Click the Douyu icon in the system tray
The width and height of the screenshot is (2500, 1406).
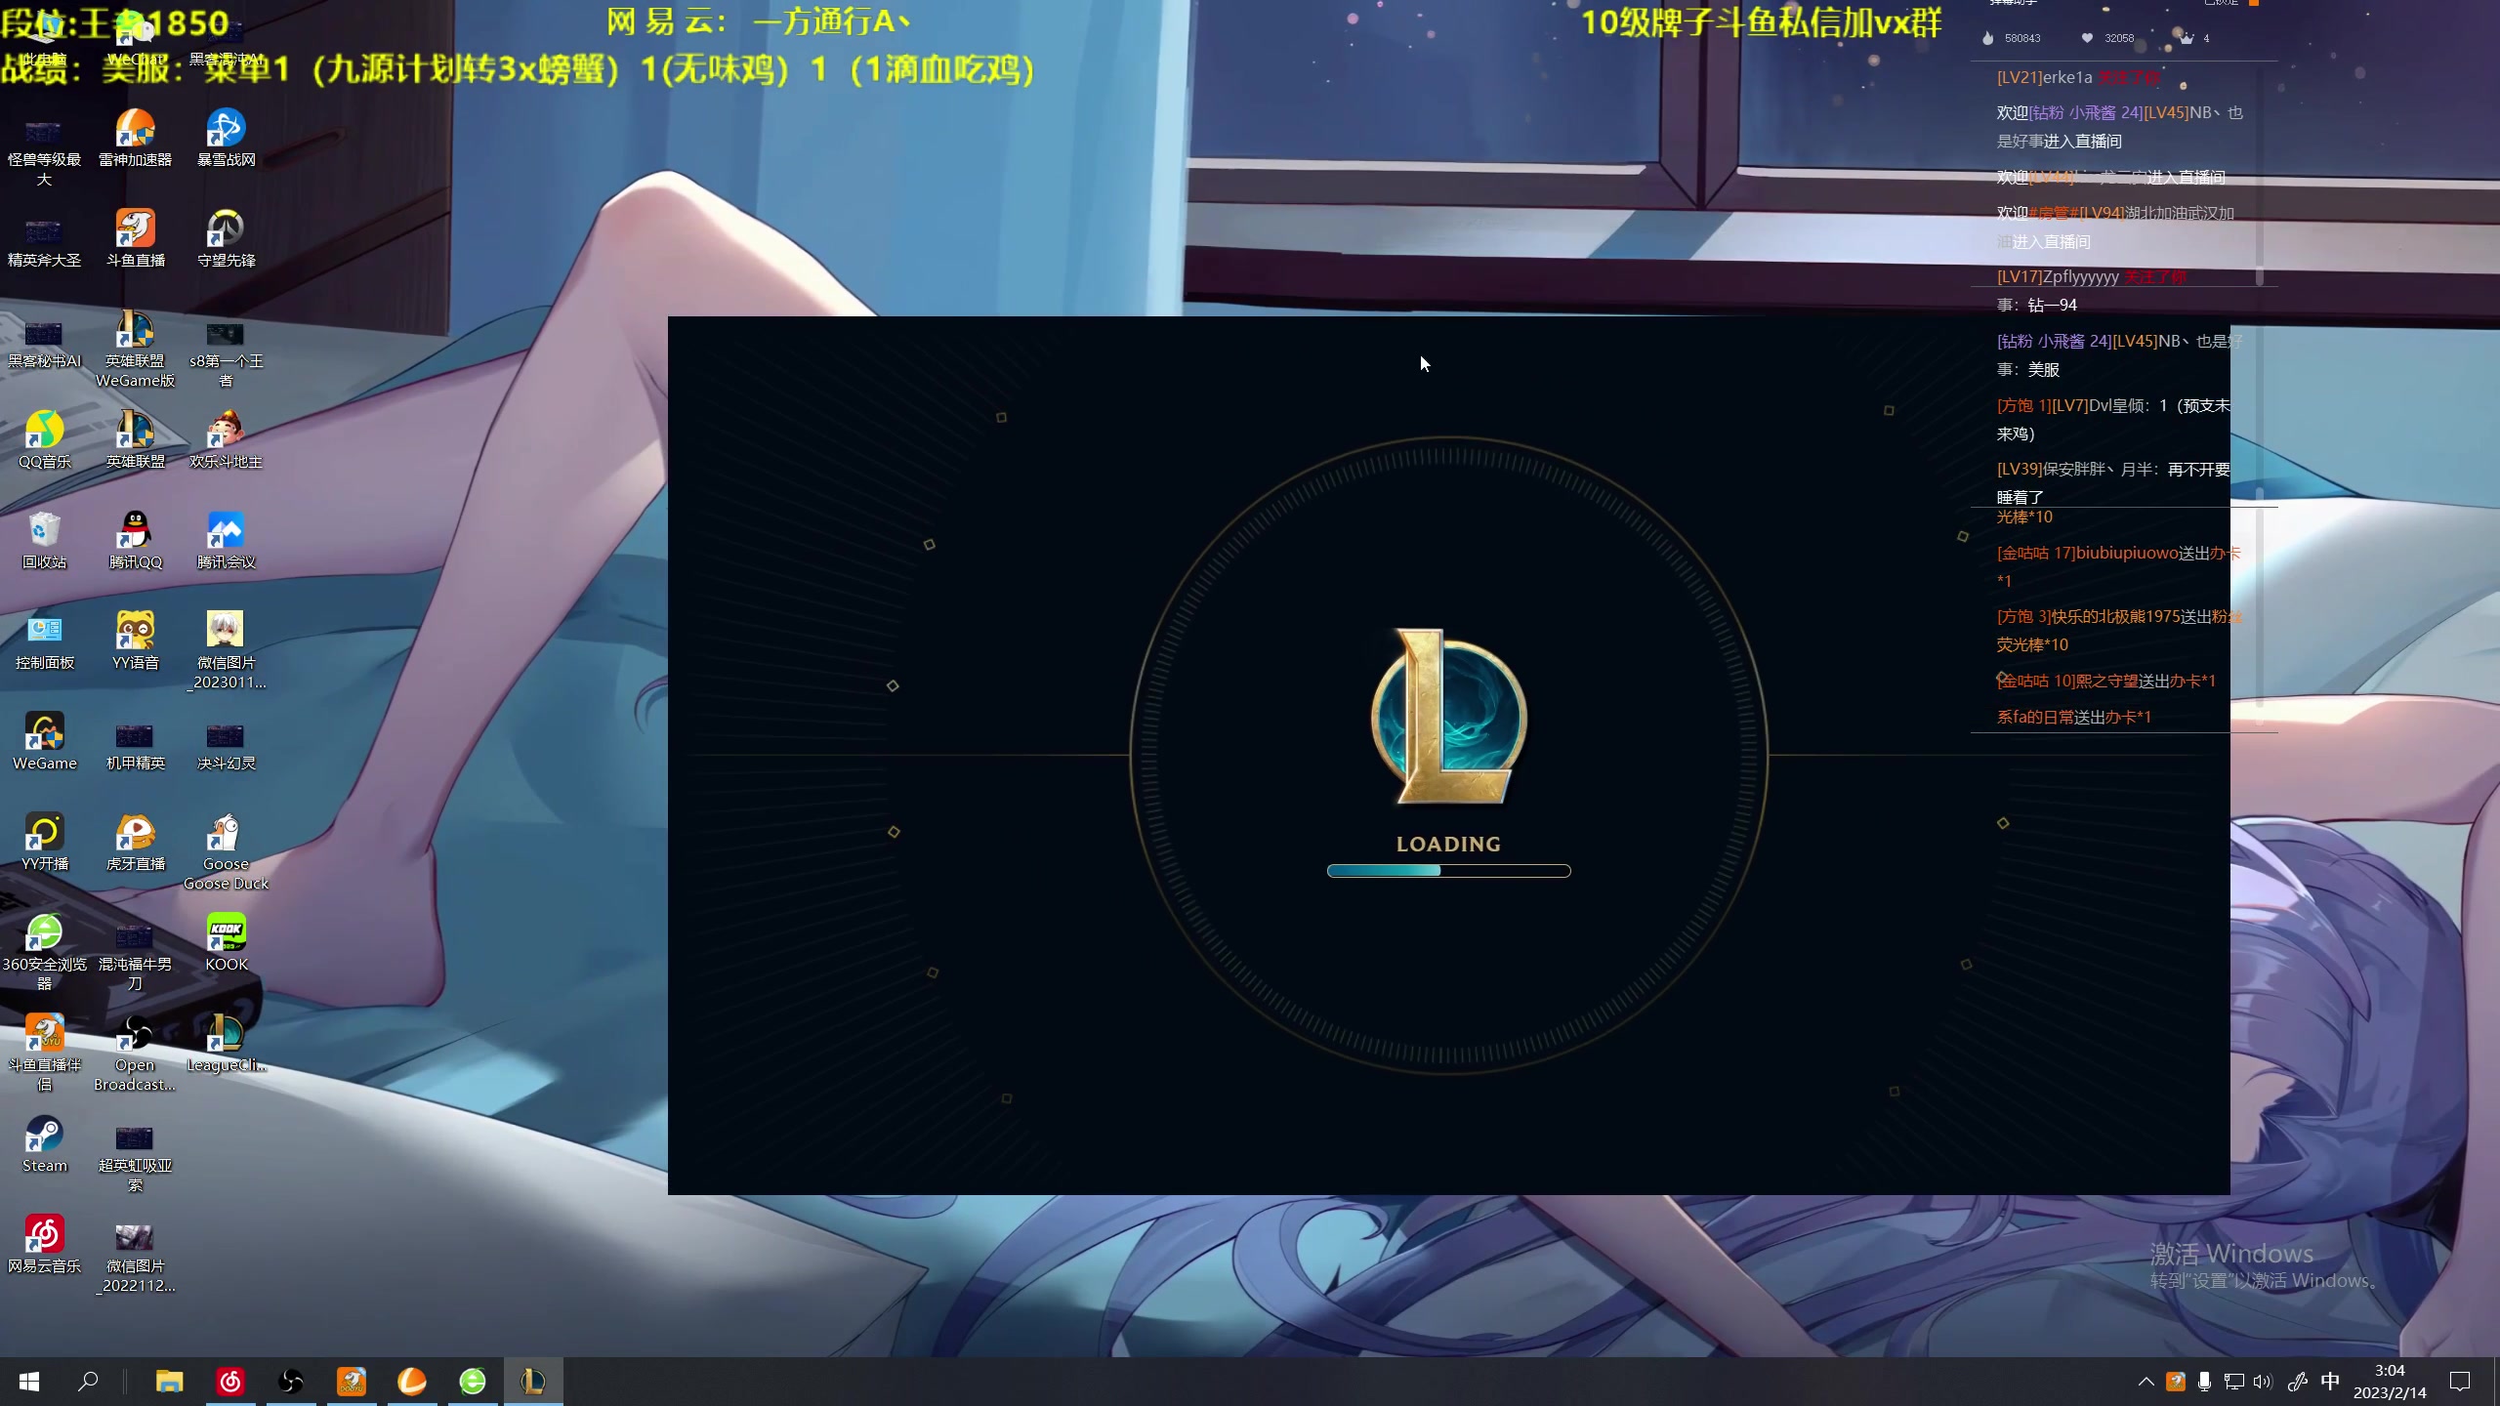[x=2175, y=1382]
